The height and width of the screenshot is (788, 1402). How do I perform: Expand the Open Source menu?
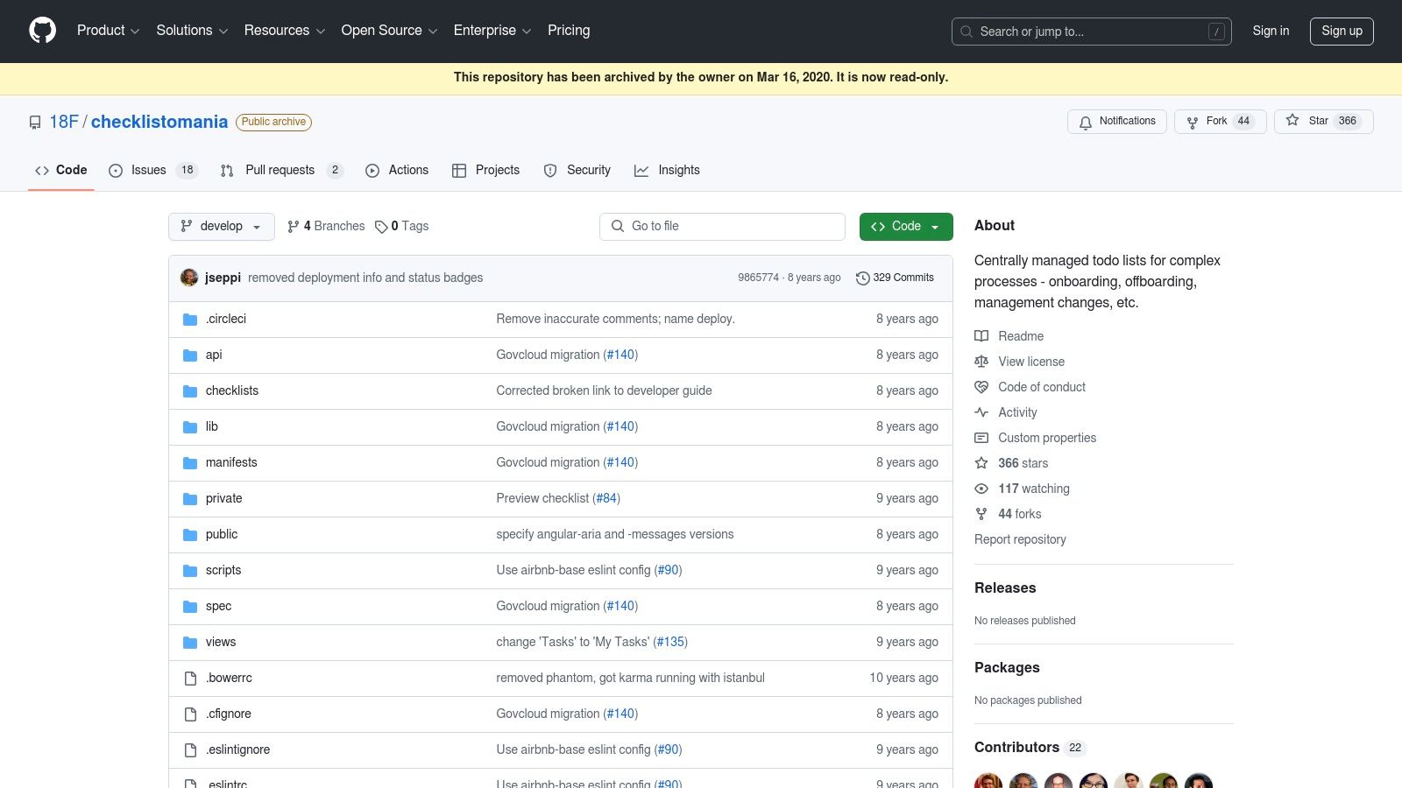pyautogui.click(x=389, y=31)
